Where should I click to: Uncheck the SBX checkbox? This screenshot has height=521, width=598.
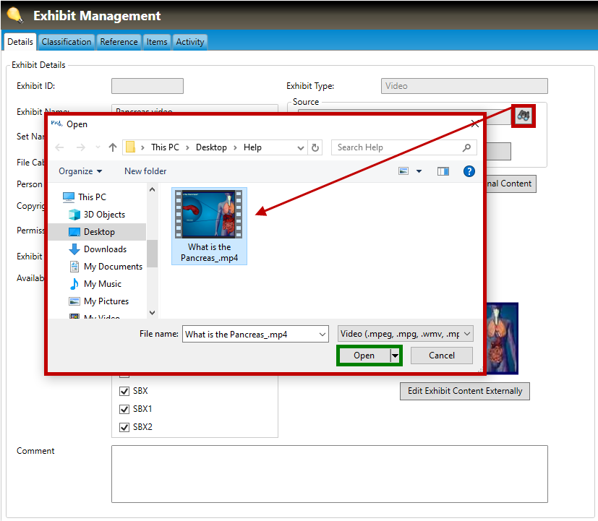(124, 391)
